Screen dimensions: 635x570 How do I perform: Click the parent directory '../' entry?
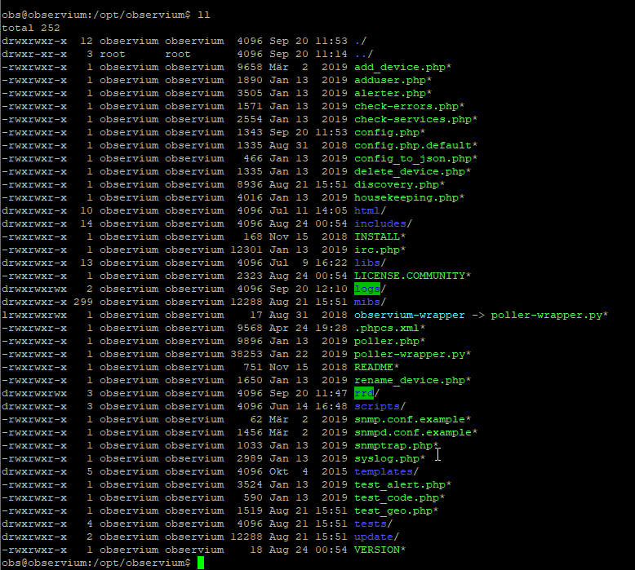point(364,54)
